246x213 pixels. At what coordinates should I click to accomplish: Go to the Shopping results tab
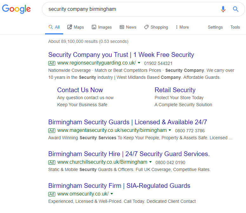pos(156,27)
